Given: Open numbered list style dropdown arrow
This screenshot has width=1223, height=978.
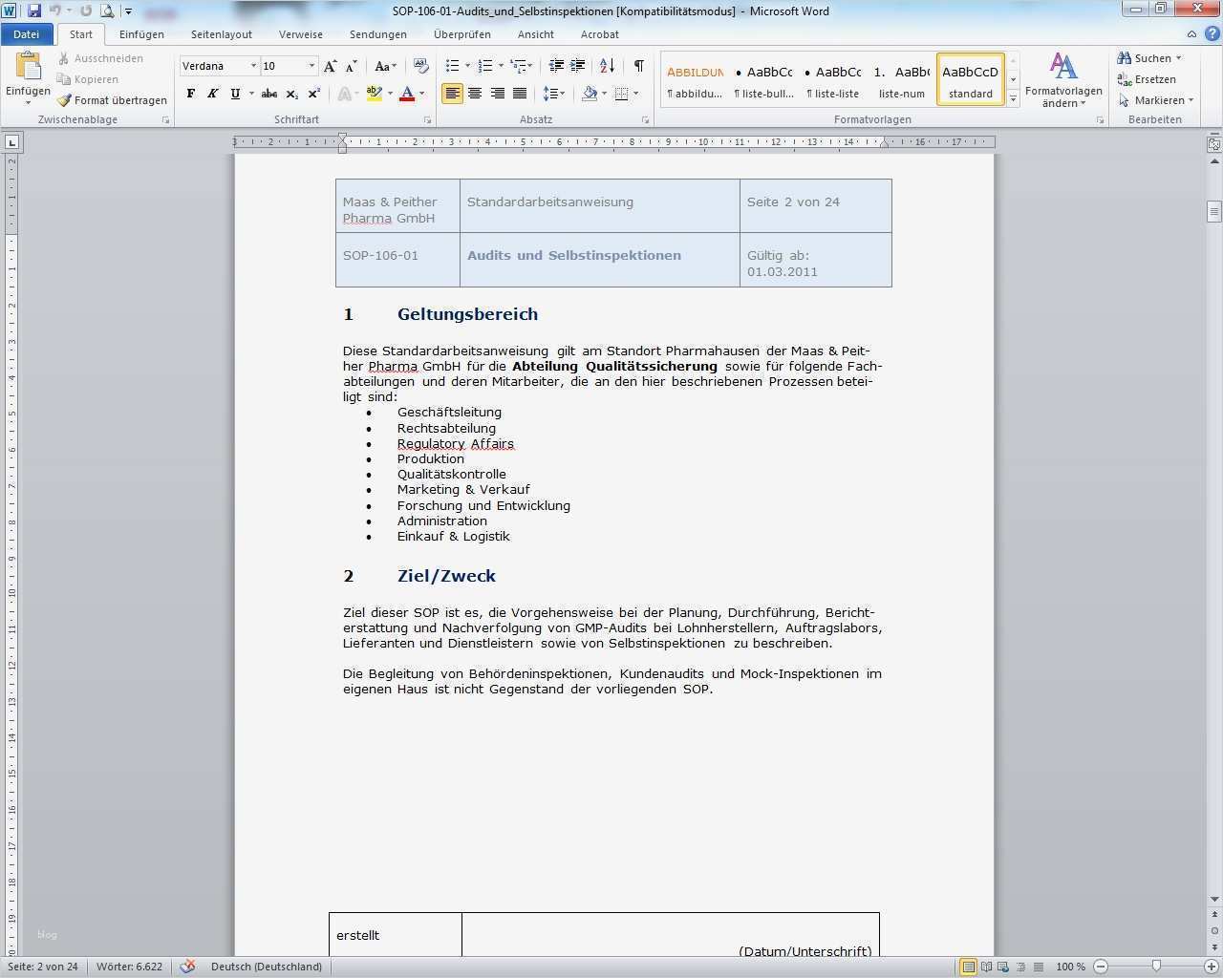Looking at the screenshot, I should click(x=501, y=66).
